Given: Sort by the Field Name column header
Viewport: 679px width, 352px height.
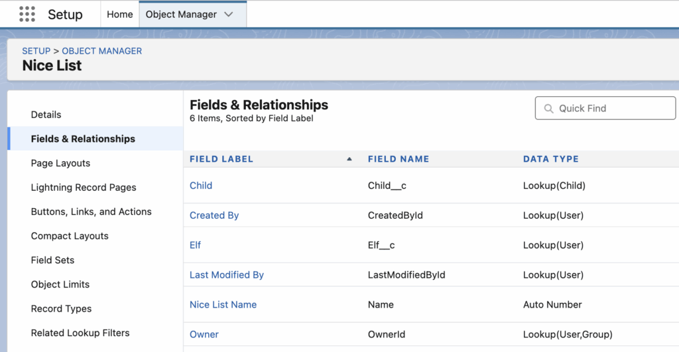Looking at the screenshot, I should 398,159.
